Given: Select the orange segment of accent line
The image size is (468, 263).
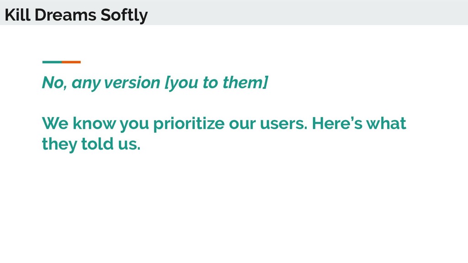Looking at the screenshot, I should [x=71, y=62].
